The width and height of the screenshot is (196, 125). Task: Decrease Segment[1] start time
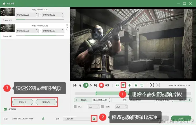coord(37,16)
